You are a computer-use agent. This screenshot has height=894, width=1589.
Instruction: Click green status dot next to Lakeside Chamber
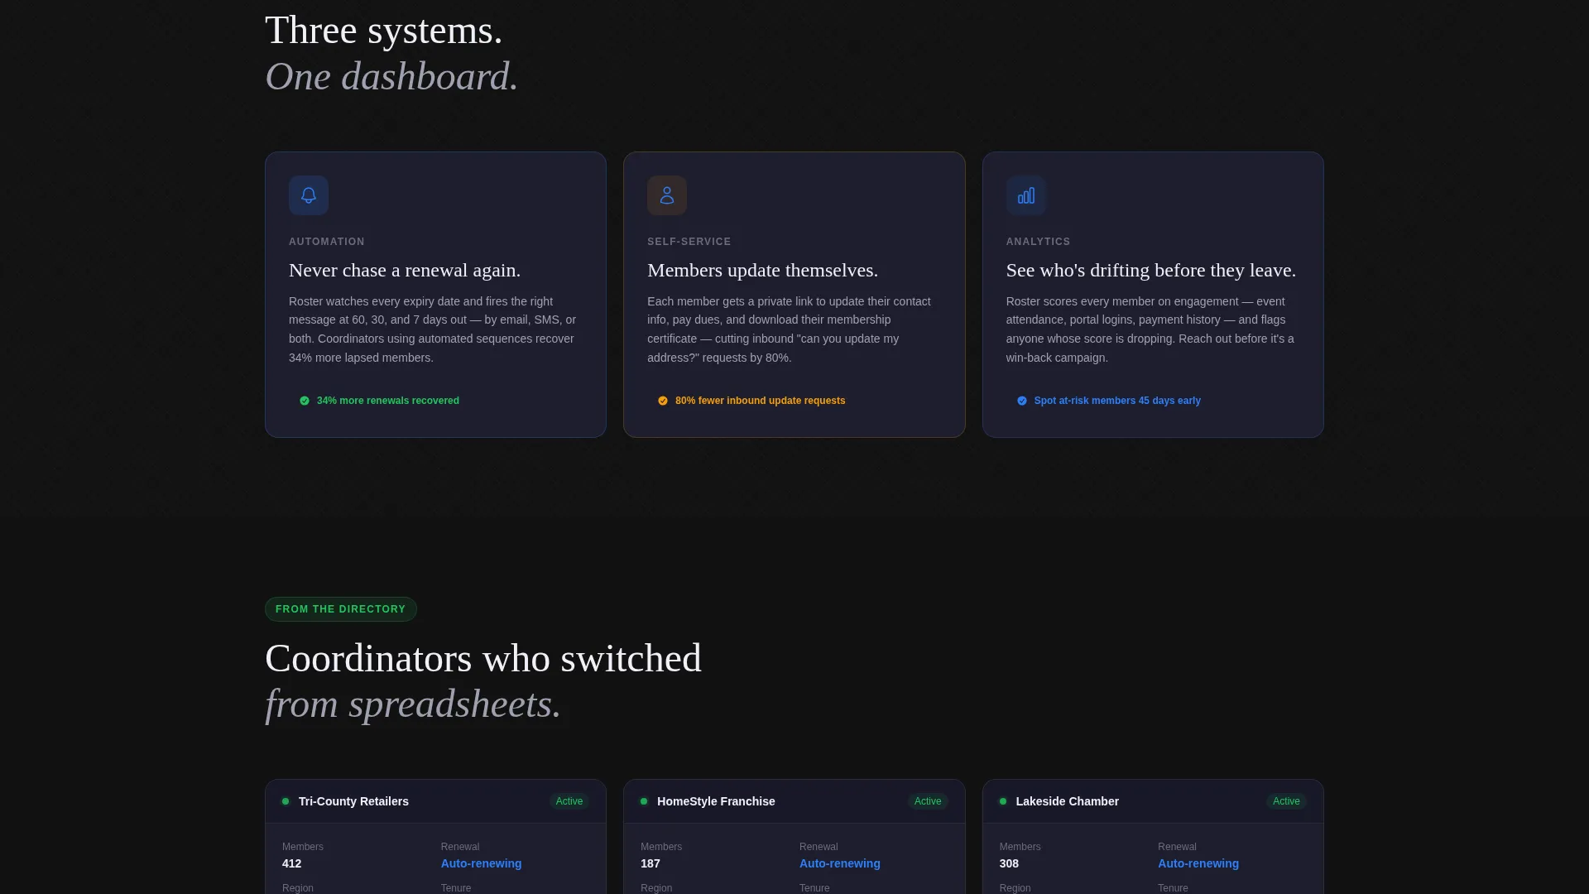pos(1003,801)
